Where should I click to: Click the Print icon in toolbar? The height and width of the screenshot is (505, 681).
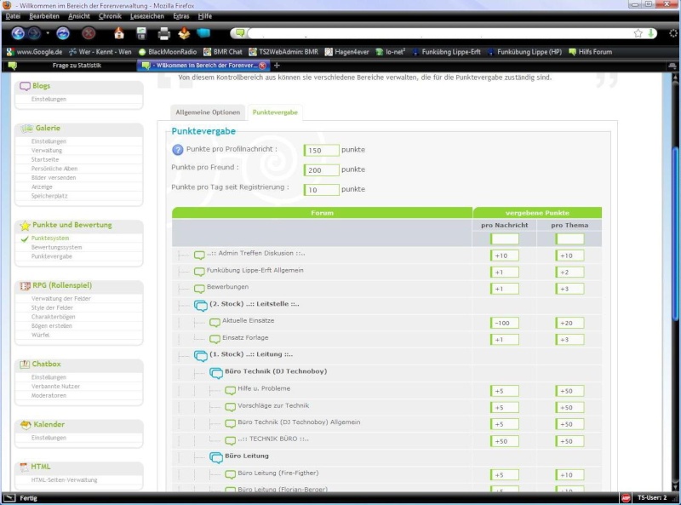click(163, 33)
